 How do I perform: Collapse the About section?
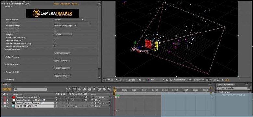(x=5, y=6)
